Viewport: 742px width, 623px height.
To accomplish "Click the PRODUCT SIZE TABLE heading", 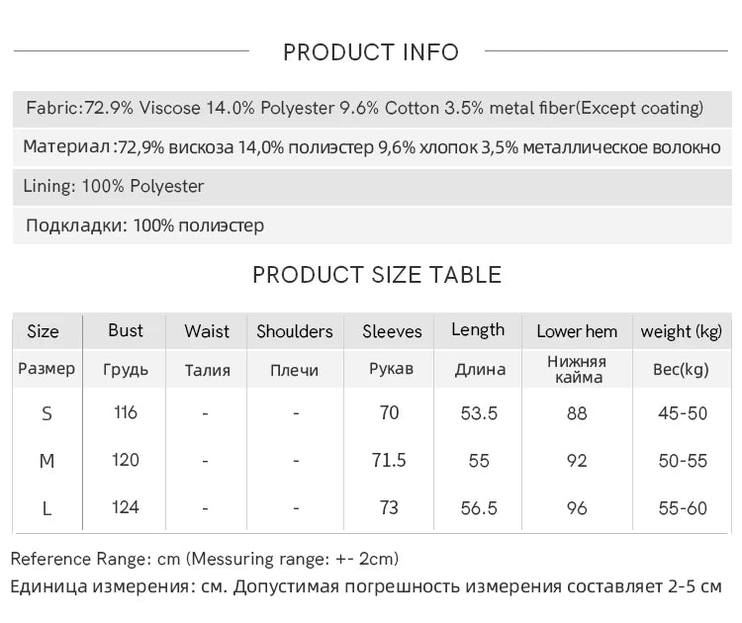I will (377, 275).
